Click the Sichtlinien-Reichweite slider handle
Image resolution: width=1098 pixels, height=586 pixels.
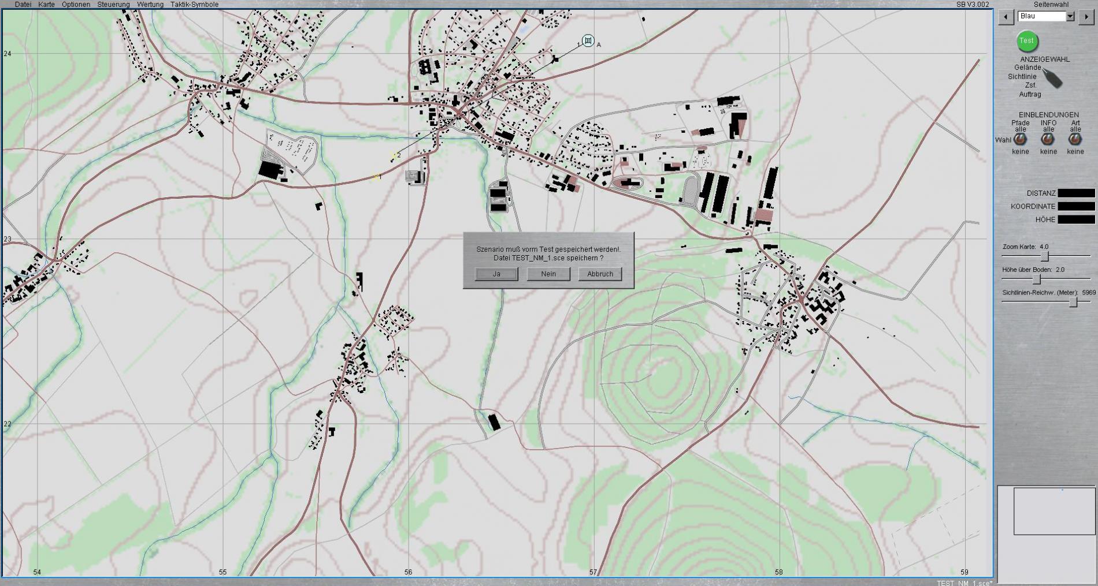pos(1073,302)
